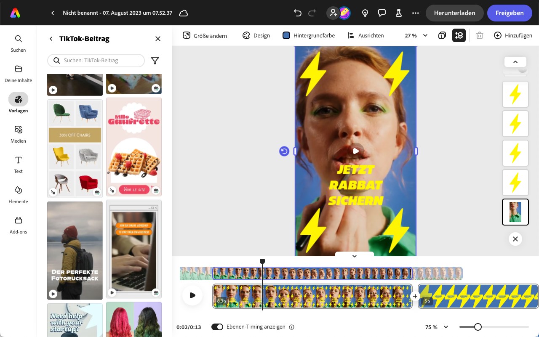The image size is (539, 337).
Task: Open the lightbulb tips icon
Action: [x=365, y=13]
